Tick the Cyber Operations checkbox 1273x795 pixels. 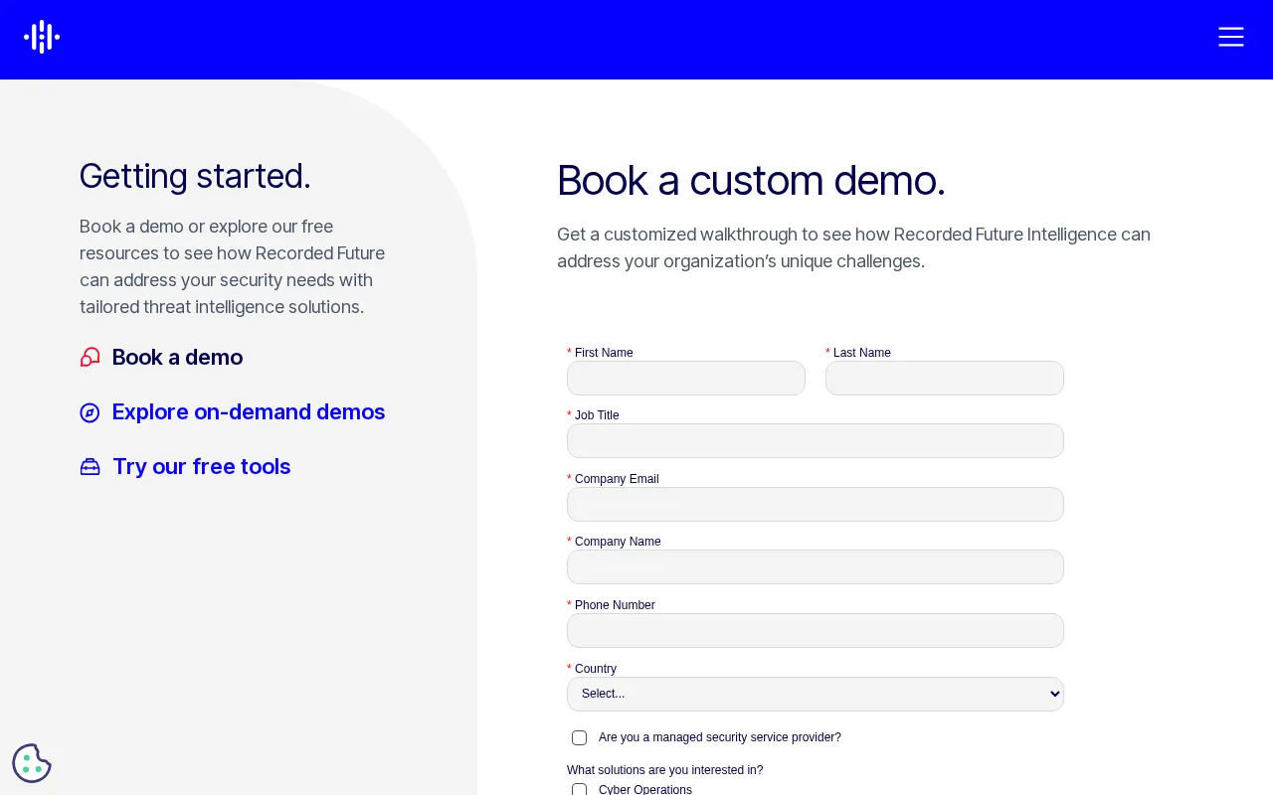tap(580, 790)
